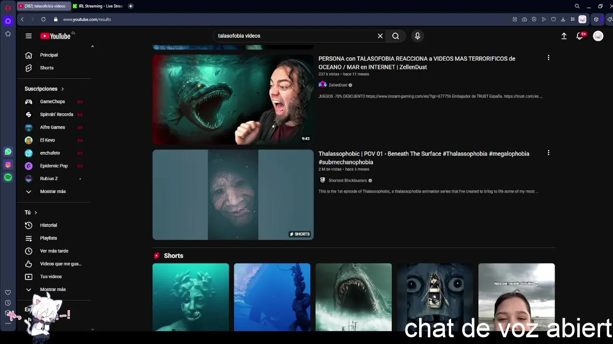Image resolution: width=613 pixels, height=344 pixels.
Task: Open Opera sidebar history clock icon
Action: point(8,303)
